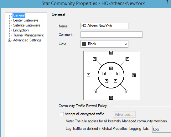Click the leftmost satellite gateway icon in diagram
The width and height of the screenshot is (171, 137).
(88, 75)
